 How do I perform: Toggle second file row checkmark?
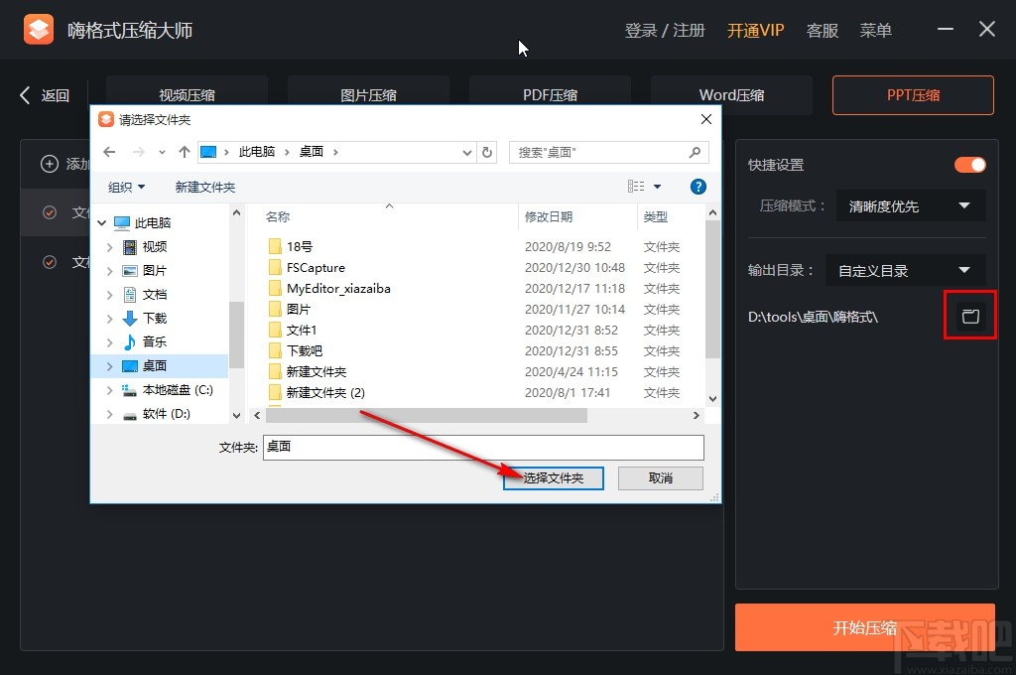(x=50, y=262)
